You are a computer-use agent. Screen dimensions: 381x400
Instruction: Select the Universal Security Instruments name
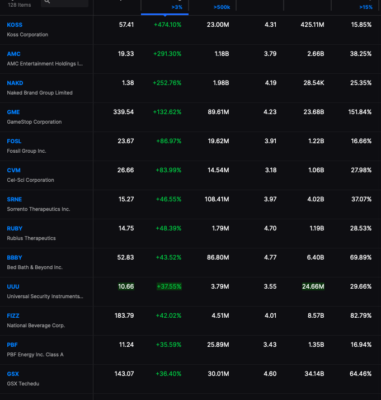(45, 296)
